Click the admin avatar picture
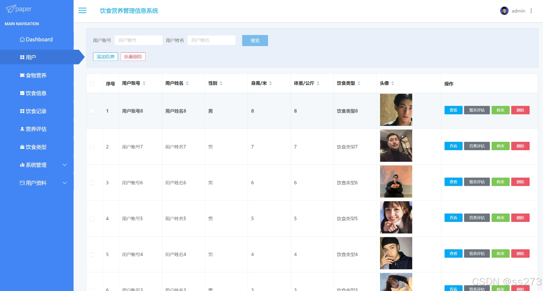This screenshot has width=543, height=291. (504, 11)
